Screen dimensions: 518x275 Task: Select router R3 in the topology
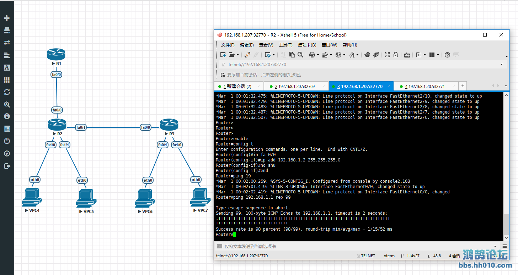169,125
